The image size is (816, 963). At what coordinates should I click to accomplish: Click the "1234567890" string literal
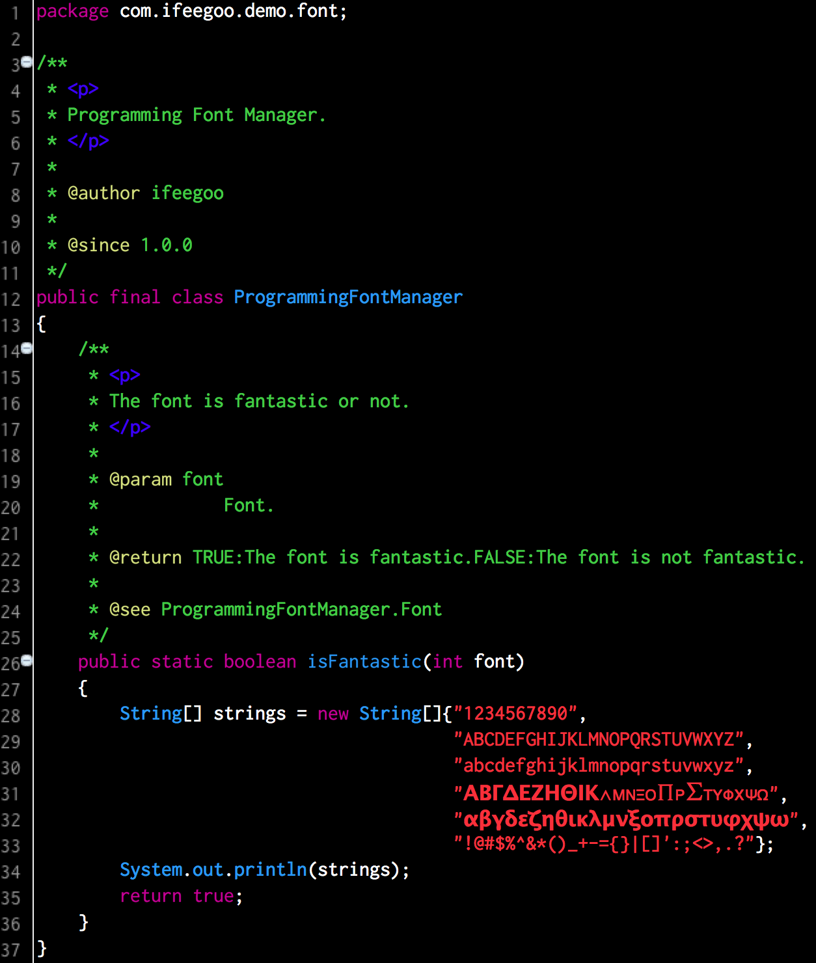tap(515, 714)
